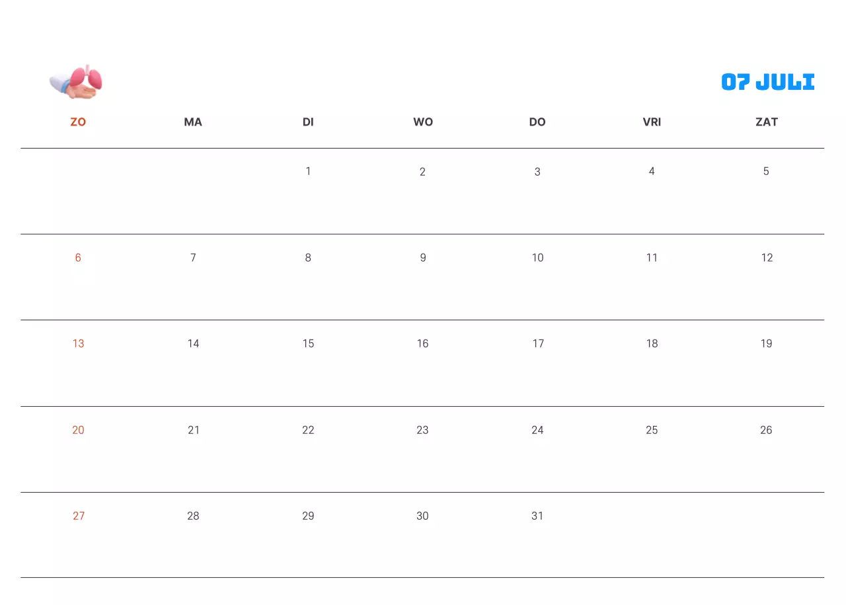Image resolution: width=846 pixels, height=605 pixels.
Task: Select the ZO Sunday column header
Action: pyautogui.click(x=78, y=122)
